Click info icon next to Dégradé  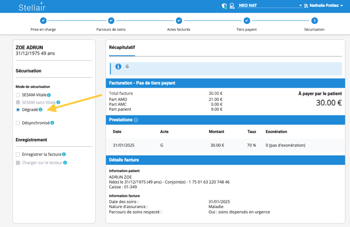point(41,110)
